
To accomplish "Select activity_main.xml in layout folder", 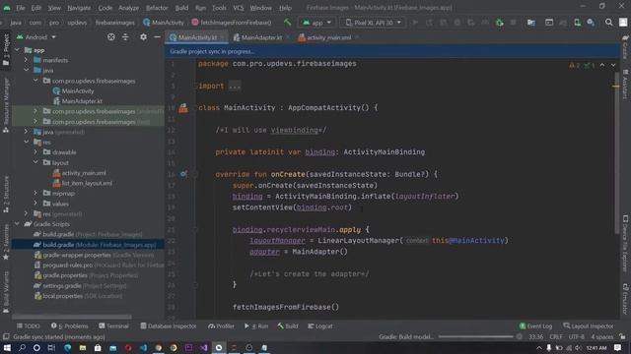I will 80,173.
